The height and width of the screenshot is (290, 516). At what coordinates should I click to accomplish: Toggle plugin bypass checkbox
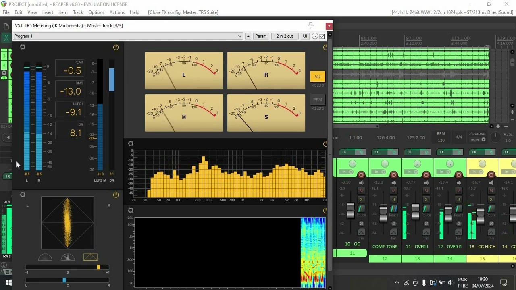(322, 36)
